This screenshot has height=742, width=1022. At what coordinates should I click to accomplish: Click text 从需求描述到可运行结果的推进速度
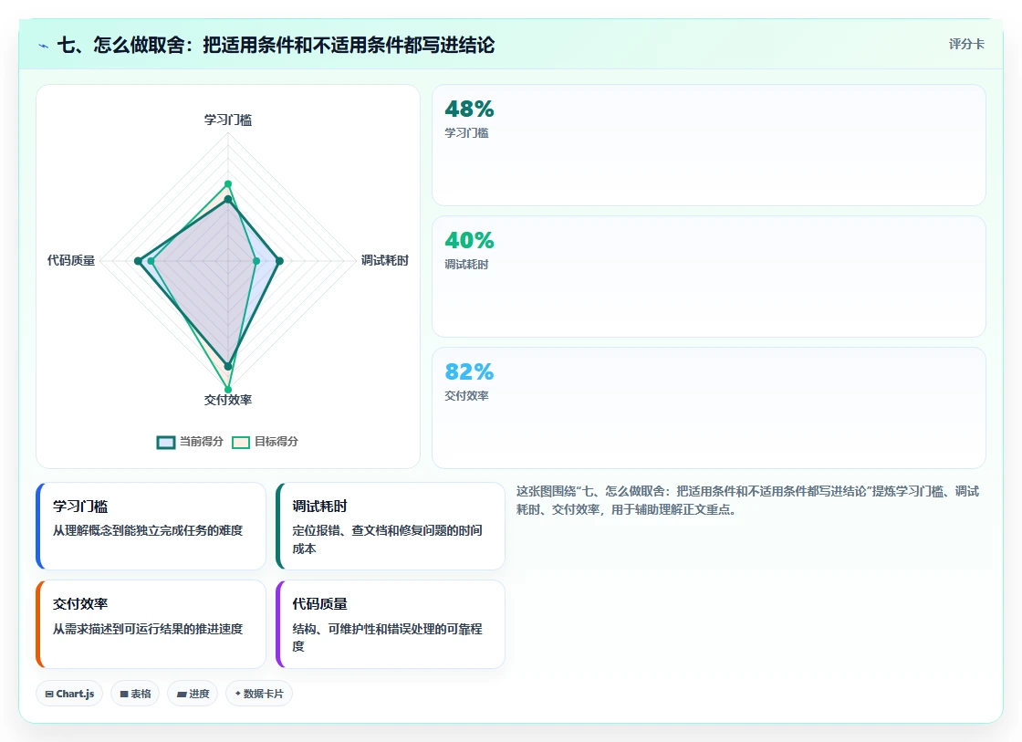(147, 629)
